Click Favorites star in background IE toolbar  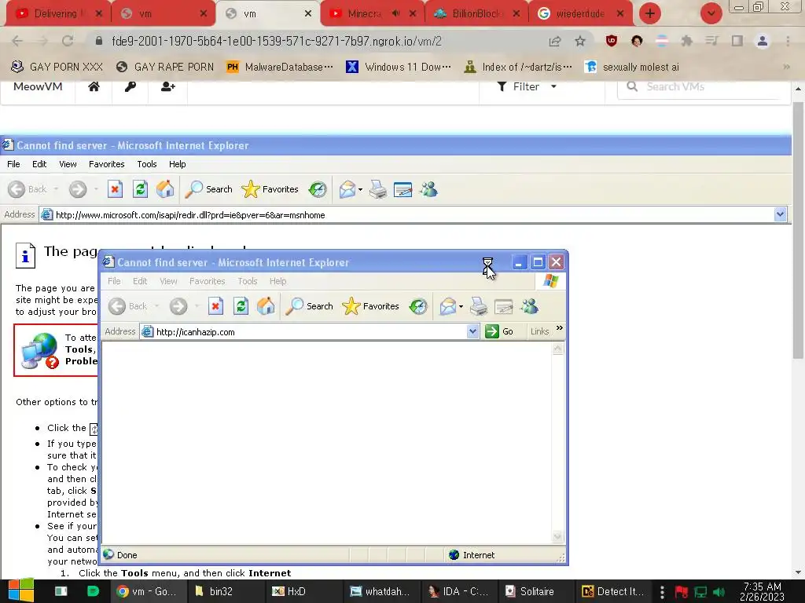[x=270, y=189]
